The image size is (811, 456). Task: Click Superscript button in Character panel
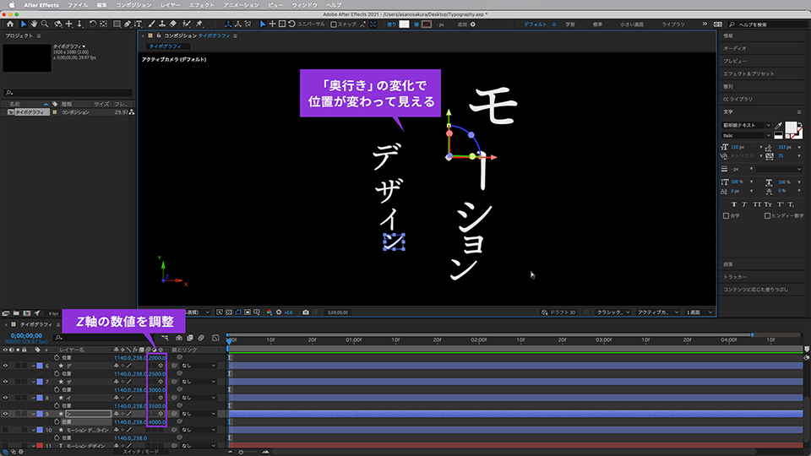tap(780, 204)
